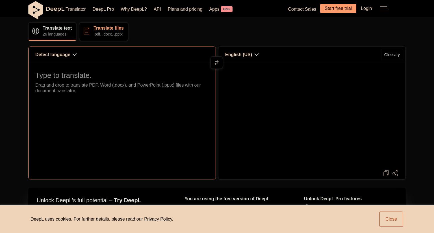Screen dimensions: 434x233
Task: Open the Why DeepL? menu item
Action: click(134, 9)
